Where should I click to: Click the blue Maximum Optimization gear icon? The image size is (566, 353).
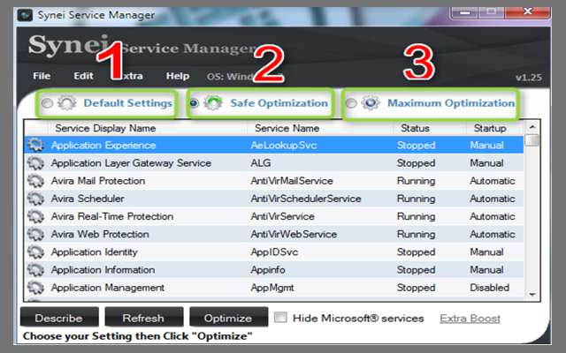tap(371, 103)
